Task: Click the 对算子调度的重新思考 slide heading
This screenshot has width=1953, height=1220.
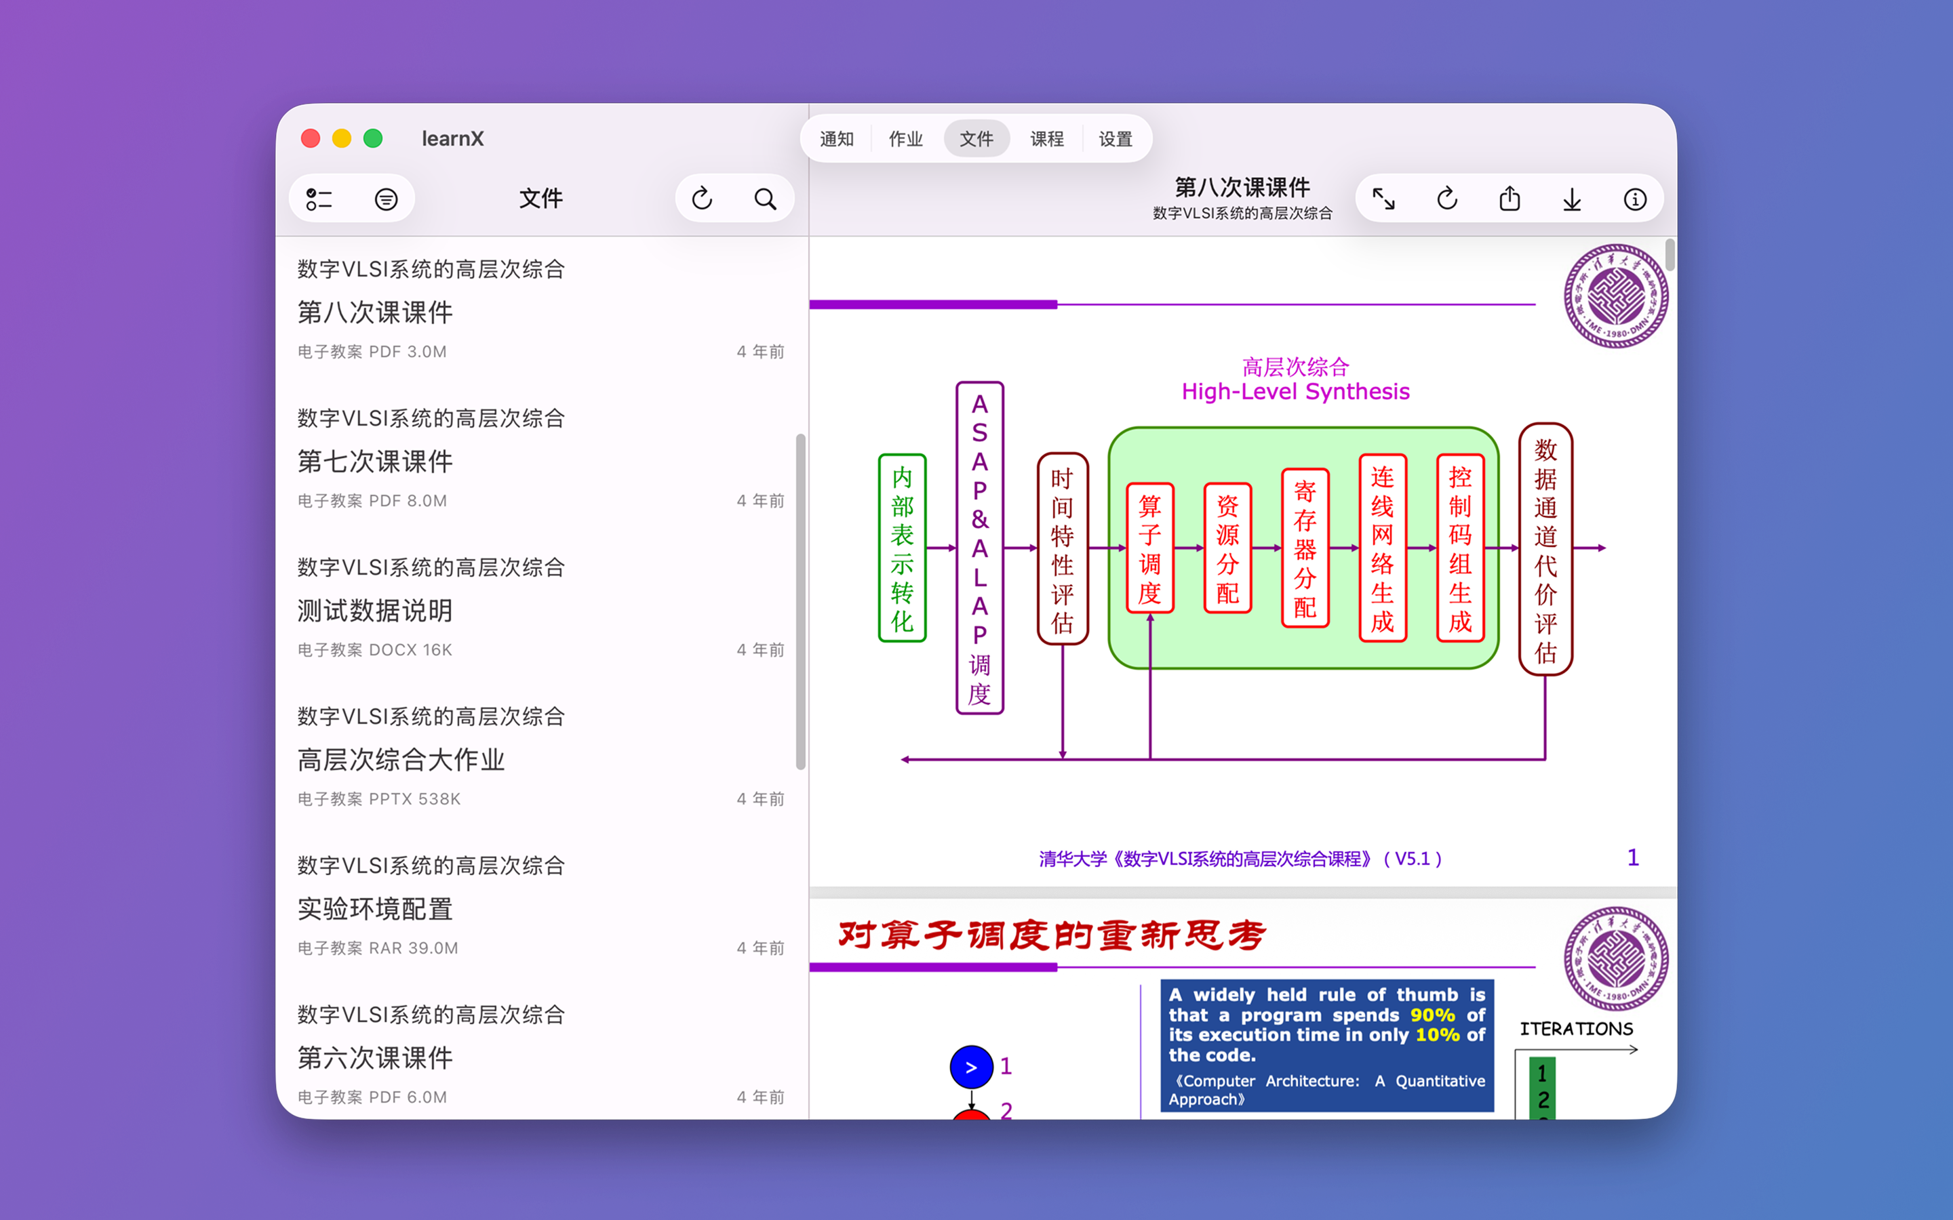Action: coord(1052,935)
